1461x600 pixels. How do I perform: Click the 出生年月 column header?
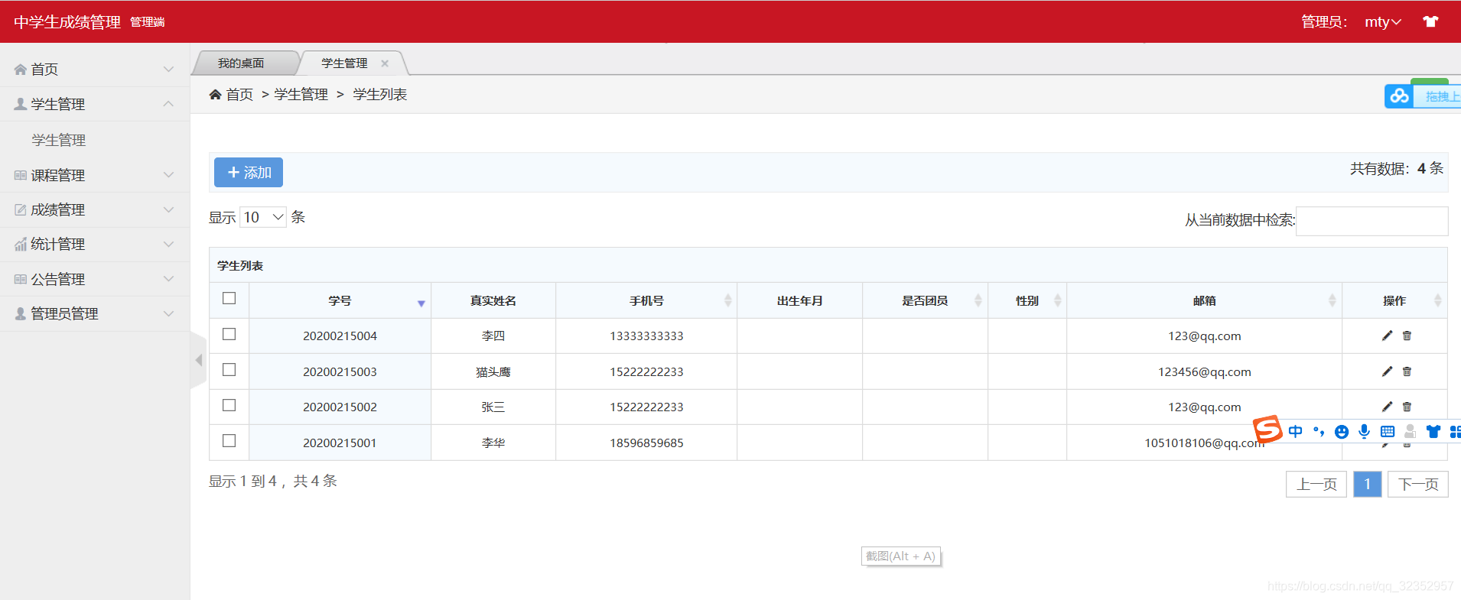click(799, 300)
